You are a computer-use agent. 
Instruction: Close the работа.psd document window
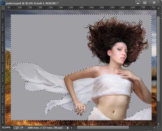pyautogui.click(x=154, y=3)
